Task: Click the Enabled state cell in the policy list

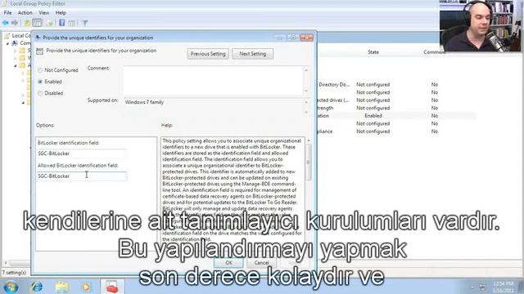Action: (x=373, y=116)
